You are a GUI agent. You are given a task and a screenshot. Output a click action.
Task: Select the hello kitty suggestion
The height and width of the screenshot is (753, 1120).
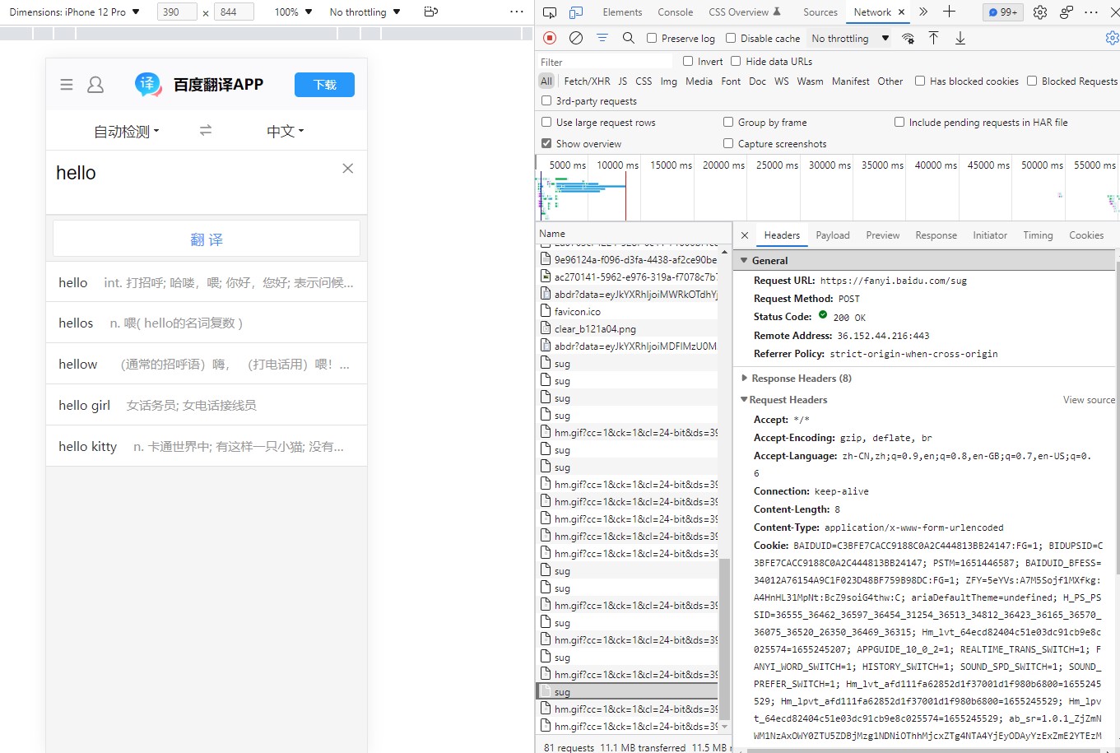207,446
